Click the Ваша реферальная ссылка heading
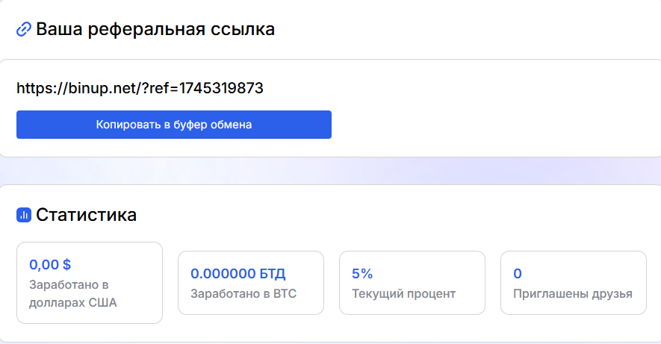The height and width of the screenshot is (344, 661). 155,29
